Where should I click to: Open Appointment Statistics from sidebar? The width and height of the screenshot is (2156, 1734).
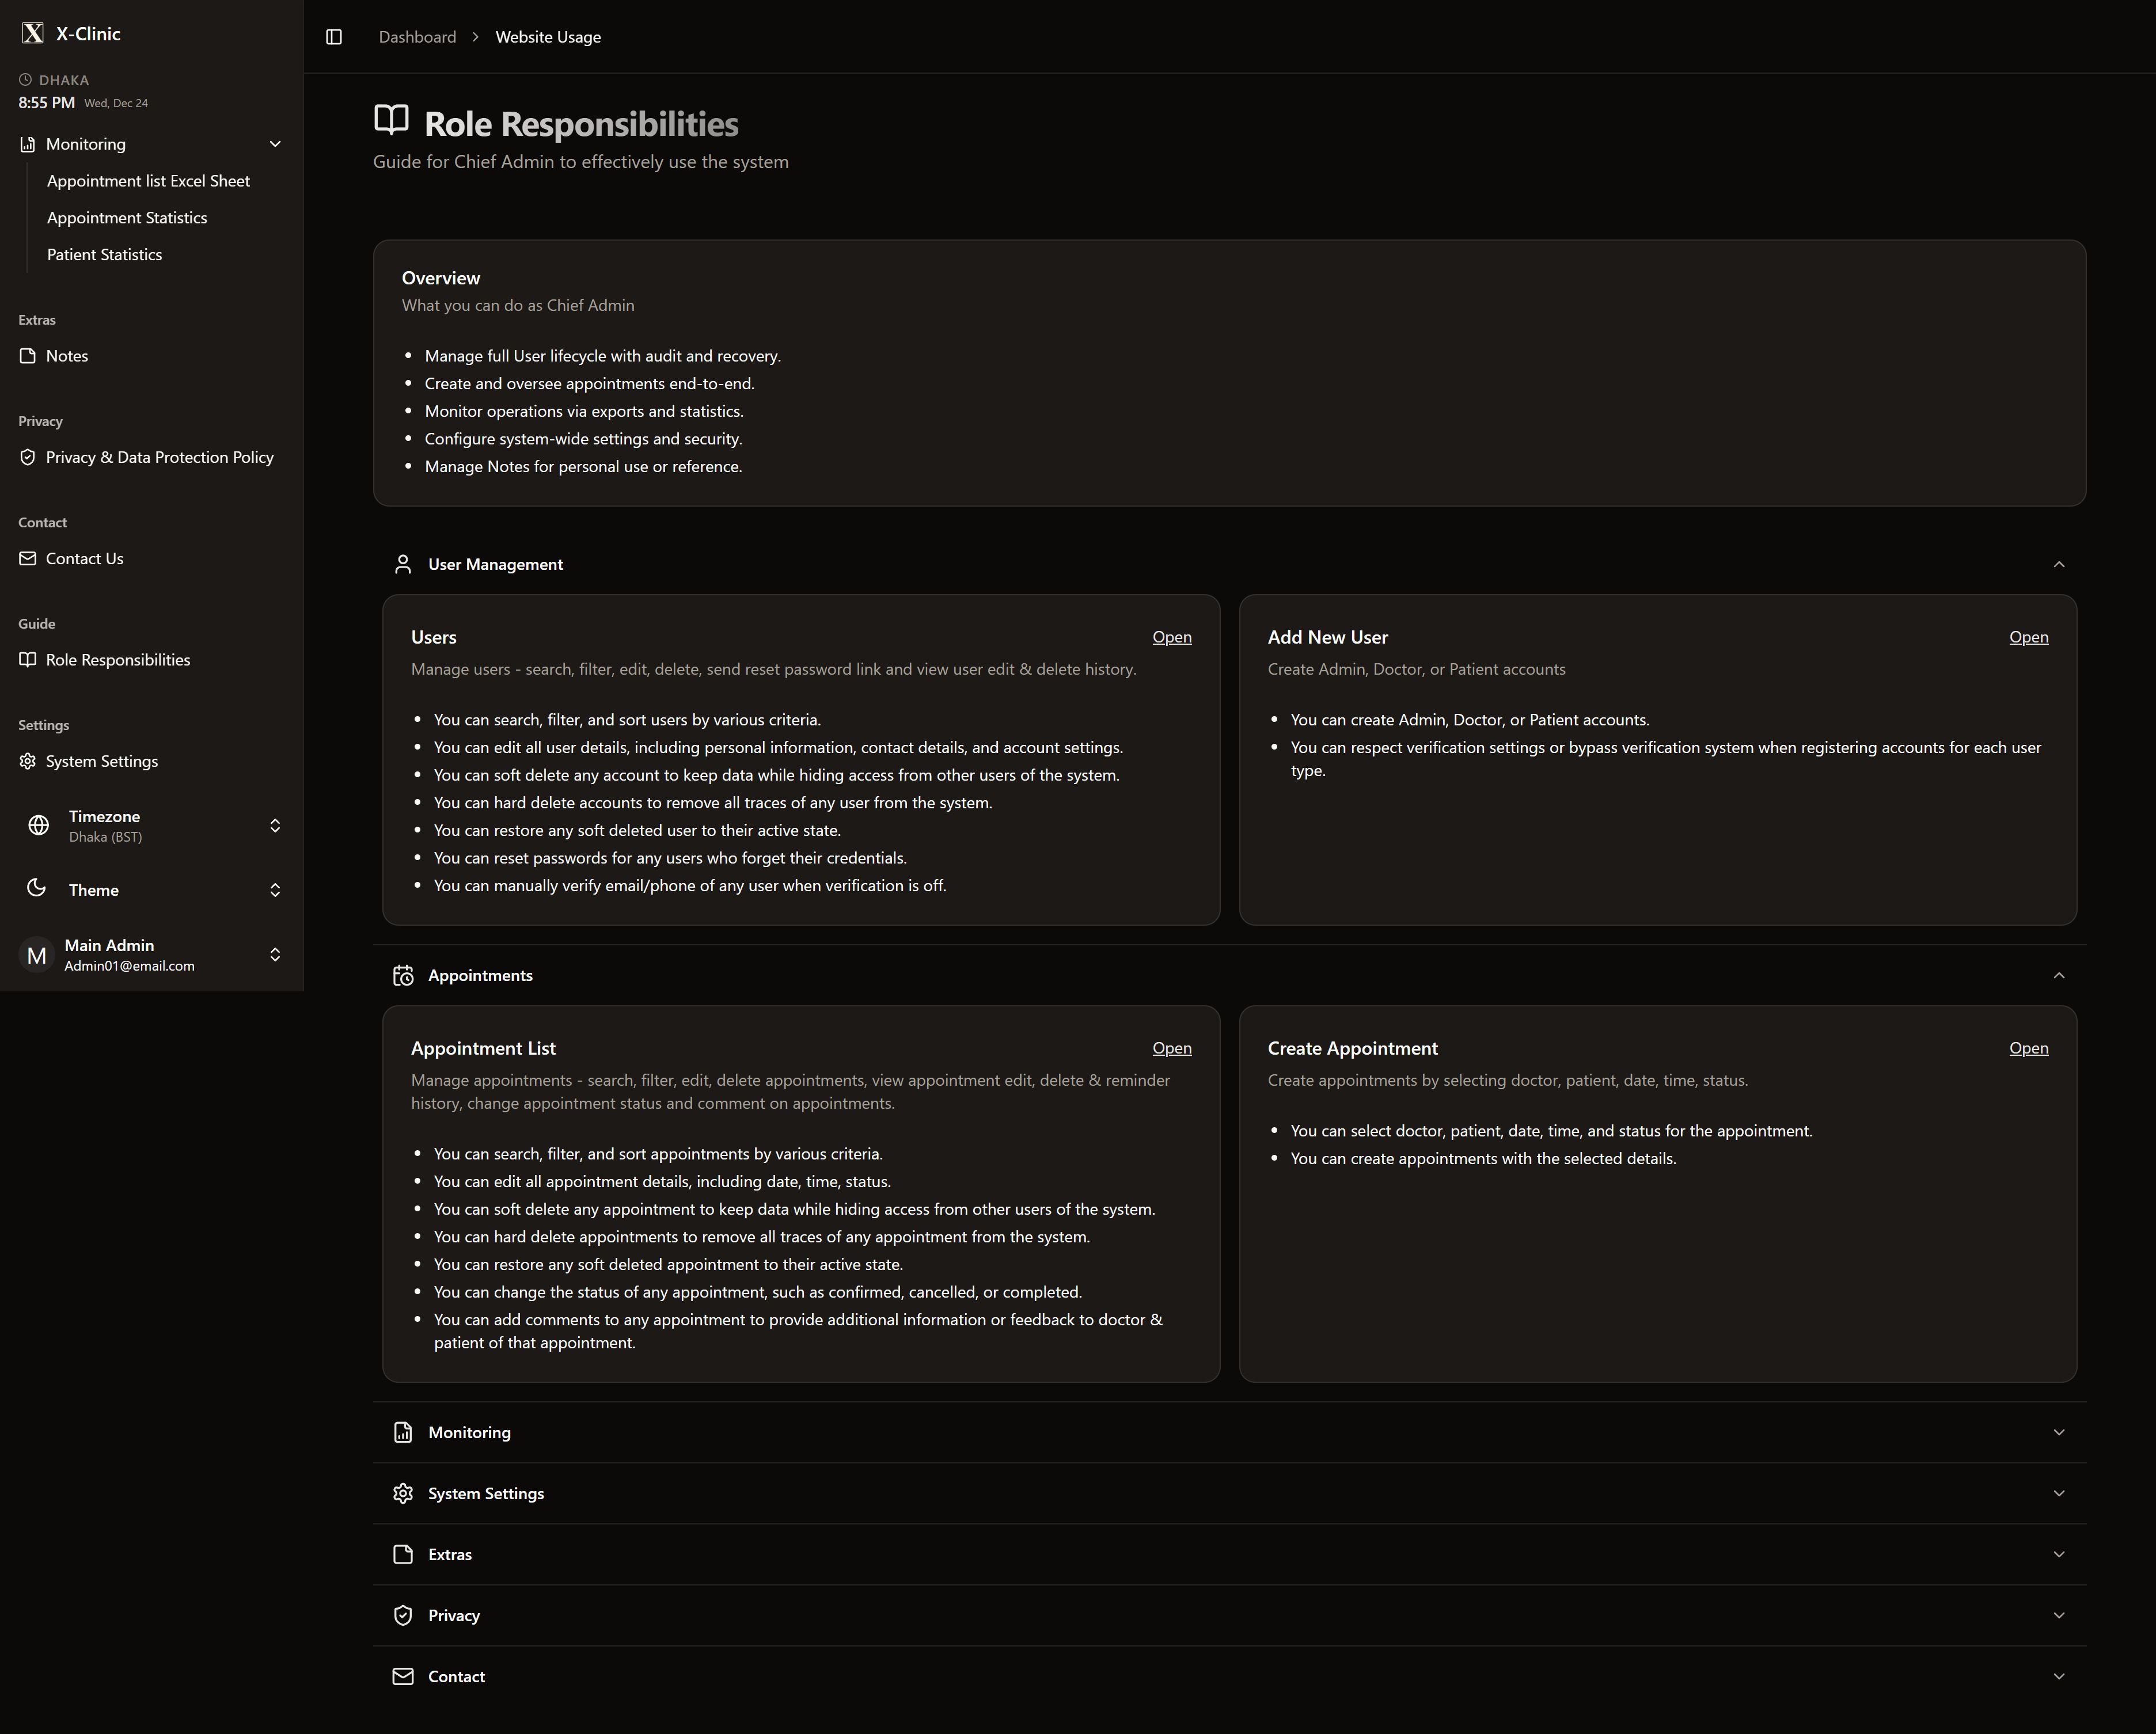click(x=127, y=218)
